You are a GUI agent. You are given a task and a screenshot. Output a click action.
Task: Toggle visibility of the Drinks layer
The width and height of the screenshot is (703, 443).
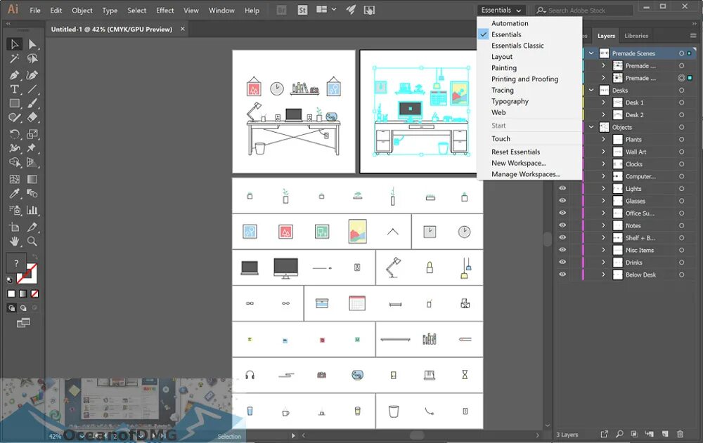[x=562, y=262]
